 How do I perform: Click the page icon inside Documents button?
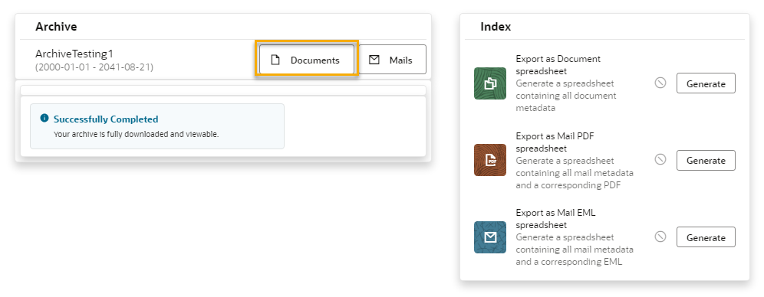pyautogui.click(x=276, y=60)
